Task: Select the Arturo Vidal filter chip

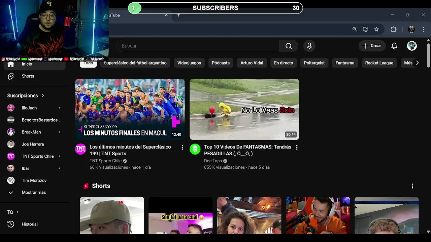Action: (x=252, y=63)
